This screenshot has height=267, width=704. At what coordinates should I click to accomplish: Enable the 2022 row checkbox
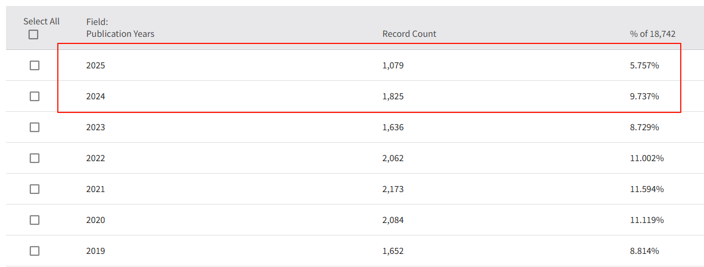coord(35,158)
